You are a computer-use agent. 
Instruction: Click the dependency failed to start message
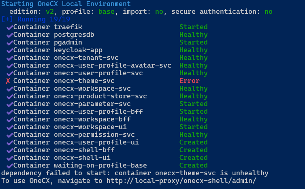tap(134, 173)
